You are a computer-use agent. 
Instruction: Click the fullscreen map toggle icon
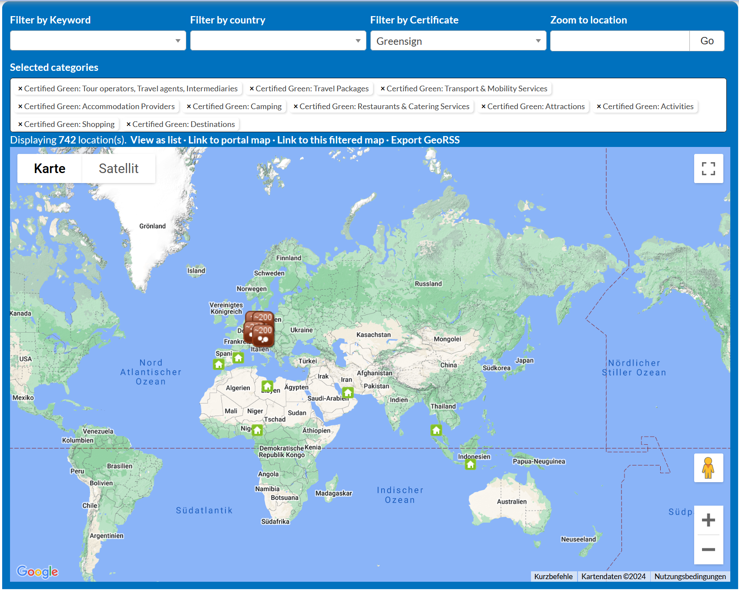[708, 169]
